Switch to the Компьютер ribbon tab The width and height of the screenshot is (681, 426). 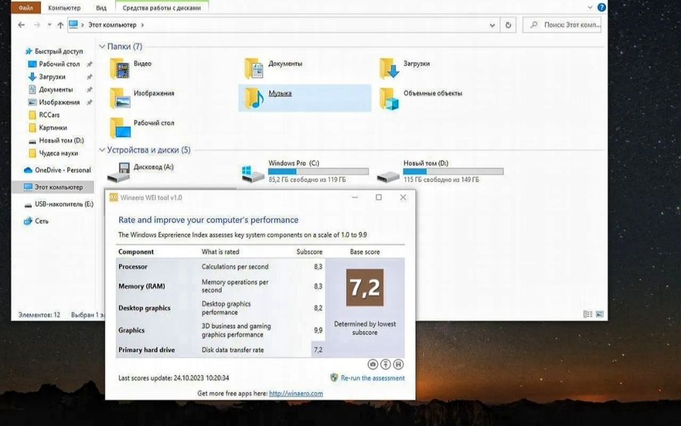tap(64, 7)
